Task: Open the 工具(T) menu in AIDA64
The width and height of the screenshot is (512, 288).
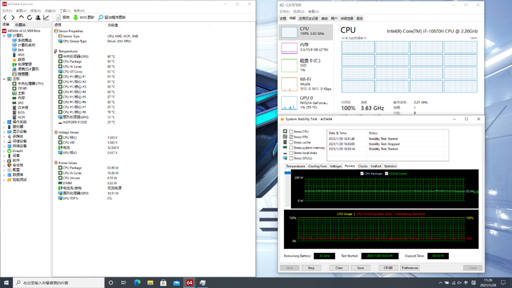Action: [x=65, y=11]
